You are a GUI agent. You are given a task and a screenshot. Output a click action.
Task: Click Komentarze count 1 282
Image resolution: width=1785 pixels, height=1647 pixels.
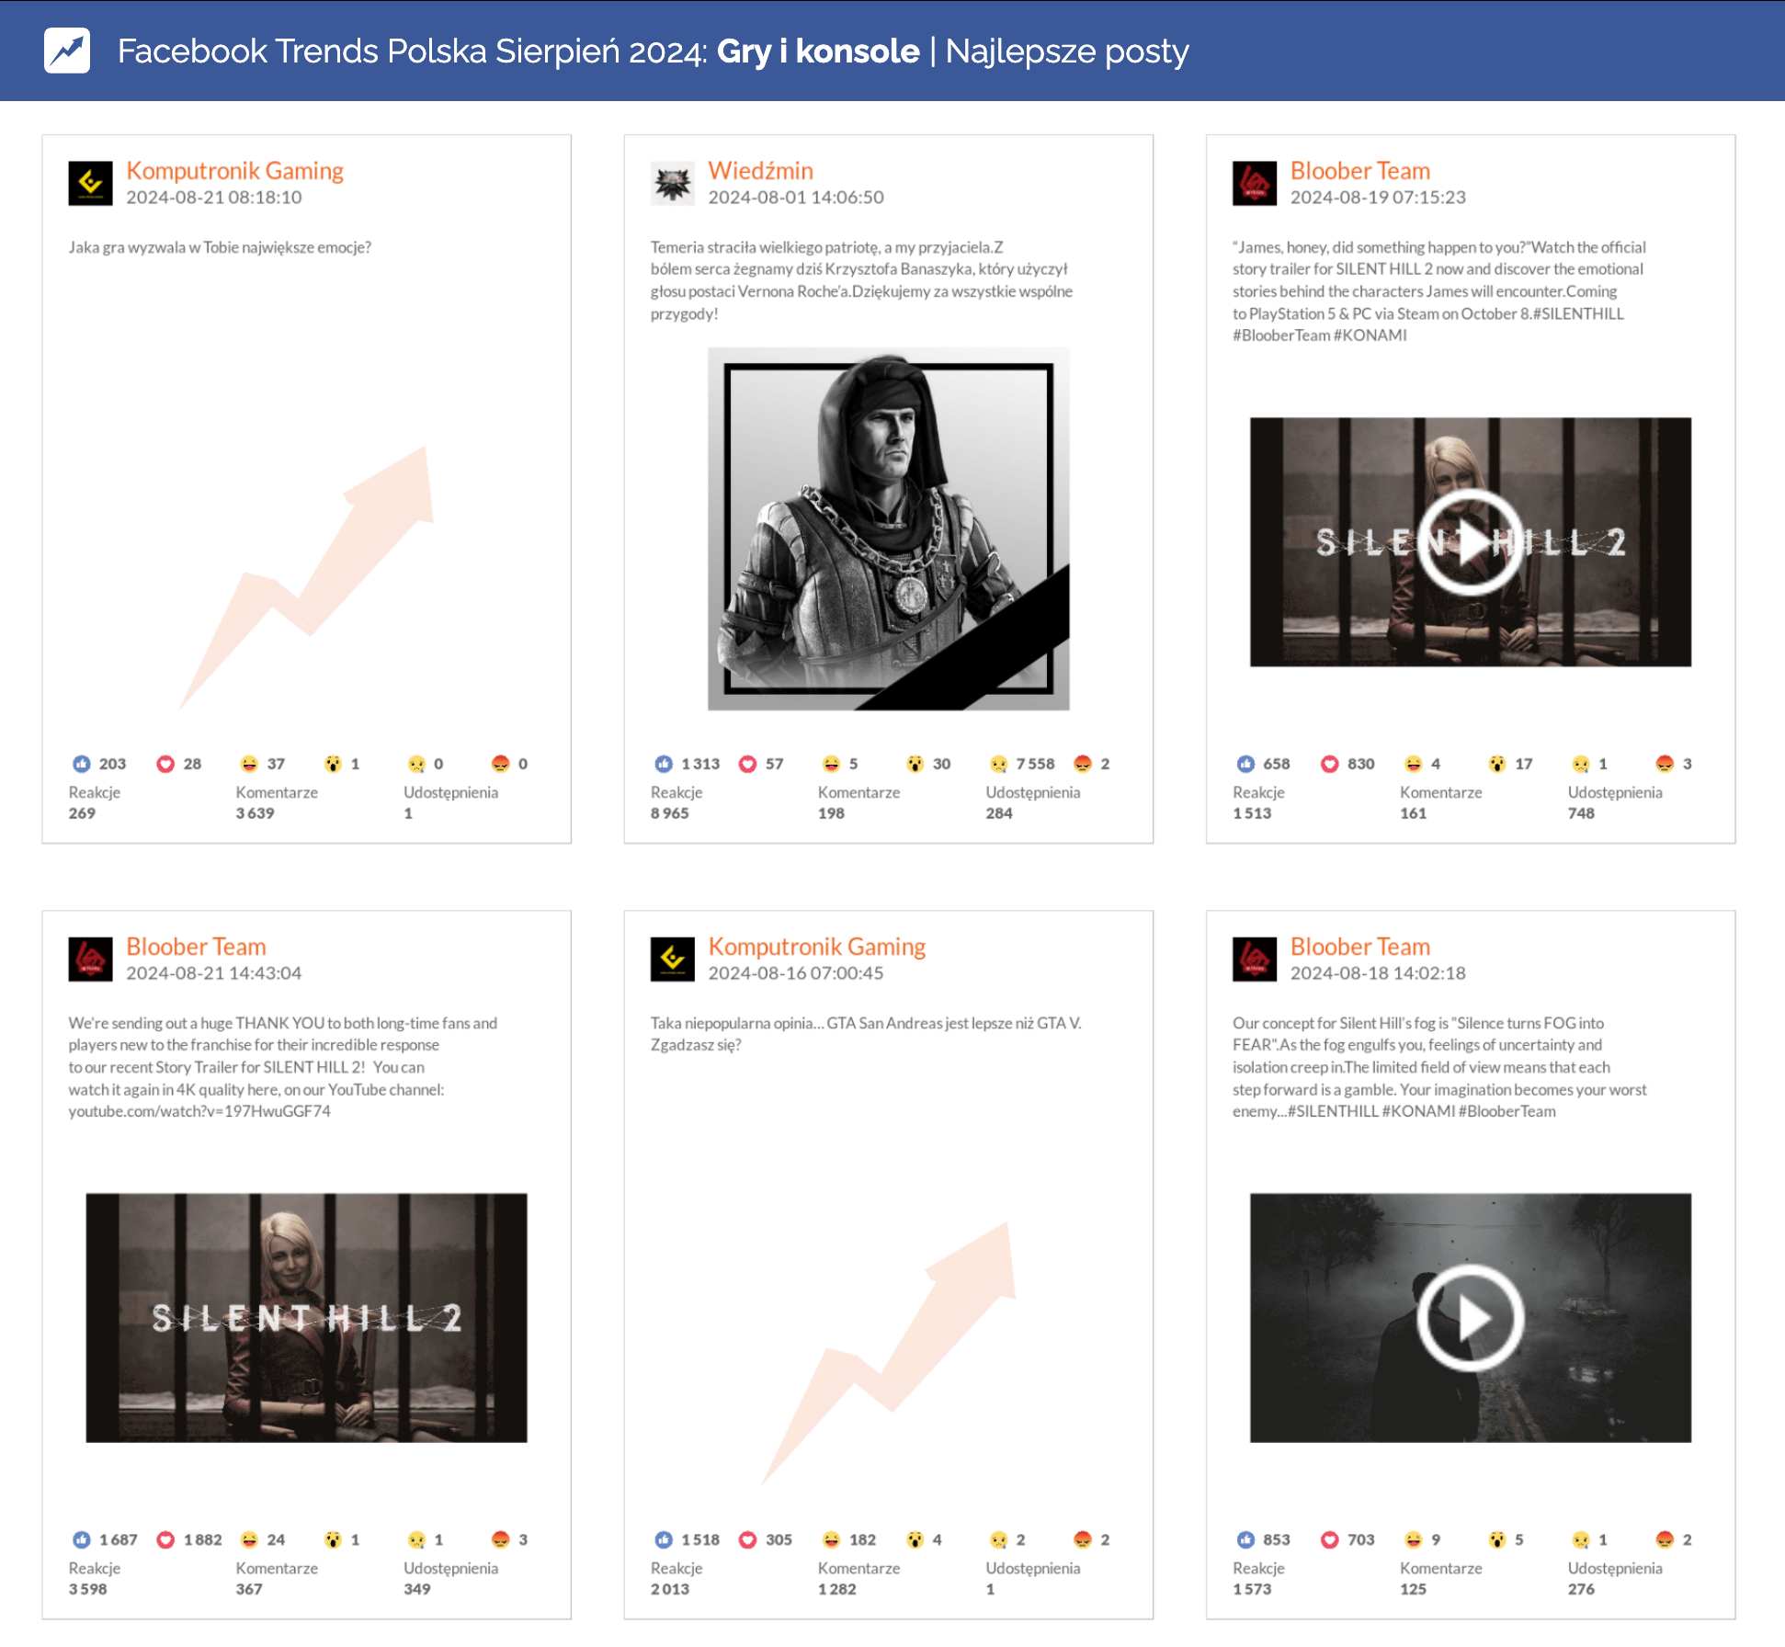837,1589
